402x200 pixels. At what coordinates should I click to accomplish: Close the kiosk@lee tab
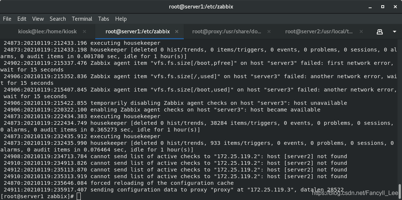click(x=84, y=31)
